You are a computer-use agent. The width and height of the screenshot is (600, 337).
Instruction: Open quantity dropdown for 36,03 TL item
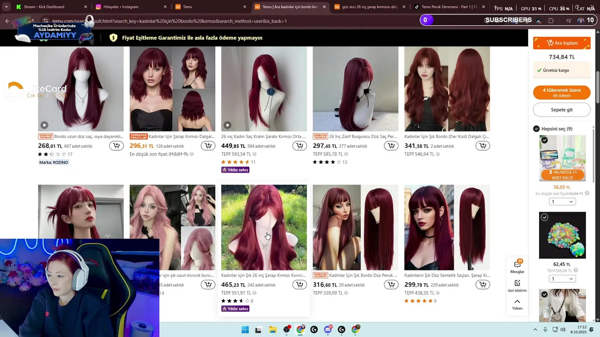click(562, 202)
